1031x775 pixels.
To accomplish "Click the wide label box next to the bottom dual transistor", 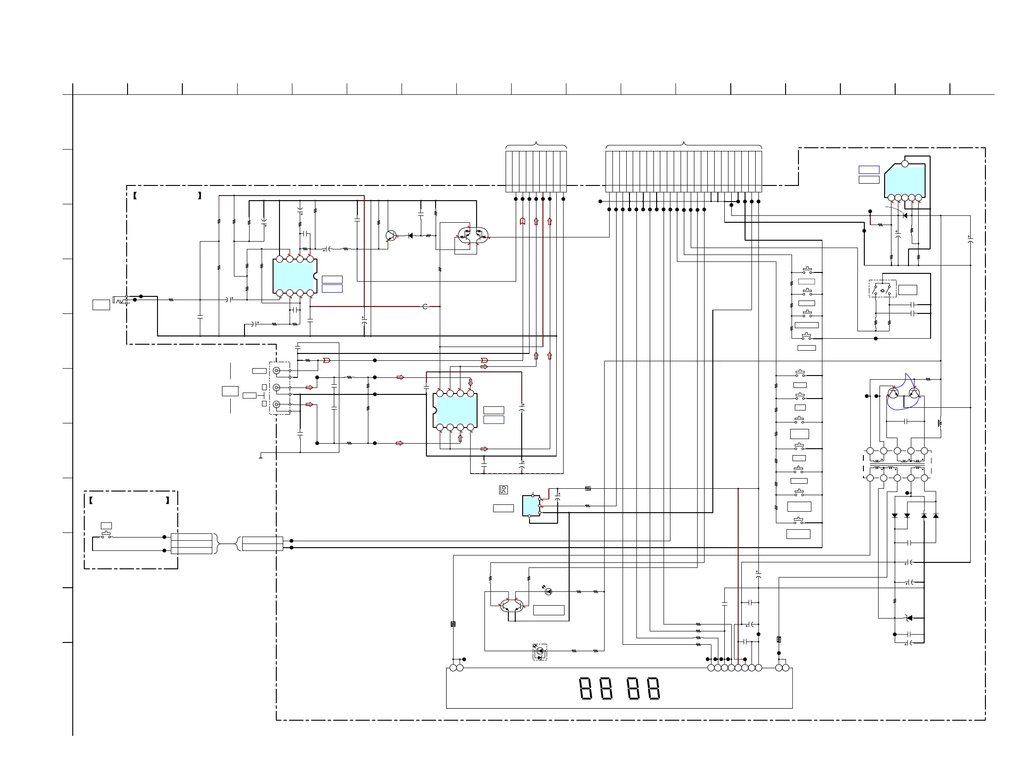I will point(548,610).
